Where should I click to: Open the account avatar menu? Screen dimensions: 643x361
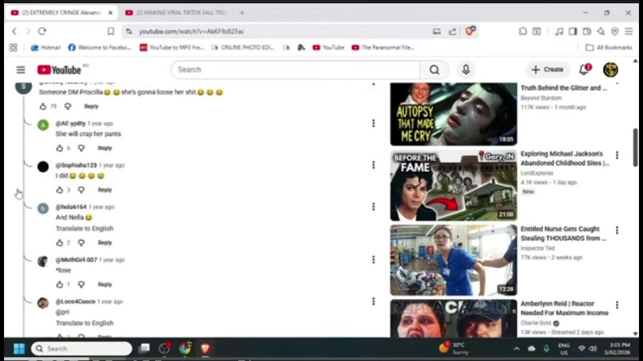click(x=610, y=70)
